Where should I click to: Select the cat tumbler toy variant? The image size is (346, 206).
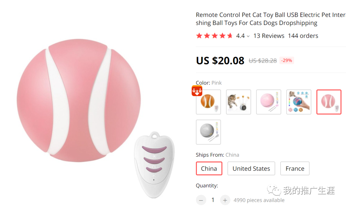point(238,102)
